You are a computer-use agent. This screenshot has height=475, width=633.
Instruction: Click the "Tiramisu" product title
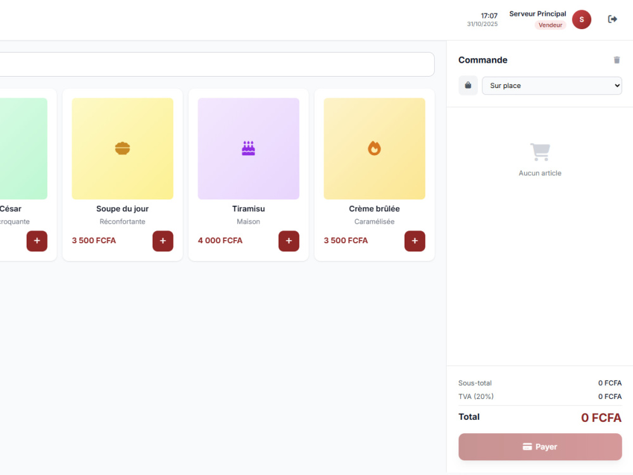tap(248, 209)
